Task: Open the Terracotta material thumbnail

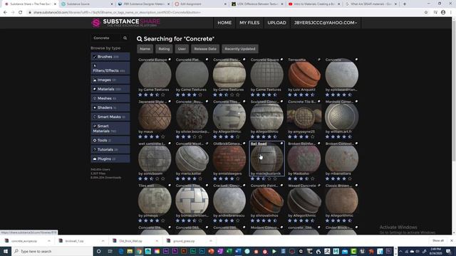Action: (x=304, y=75)
